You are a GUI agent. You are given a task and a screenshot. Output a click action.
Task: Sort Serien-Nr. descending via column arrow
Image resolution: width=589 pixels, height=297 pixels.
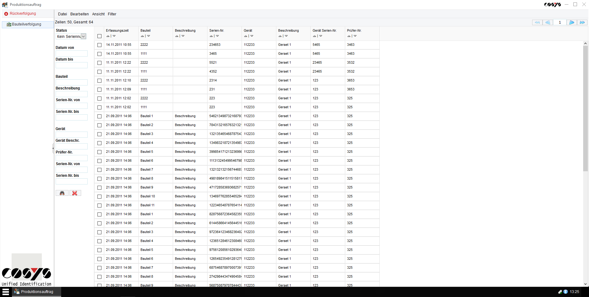tap(217, 36)
